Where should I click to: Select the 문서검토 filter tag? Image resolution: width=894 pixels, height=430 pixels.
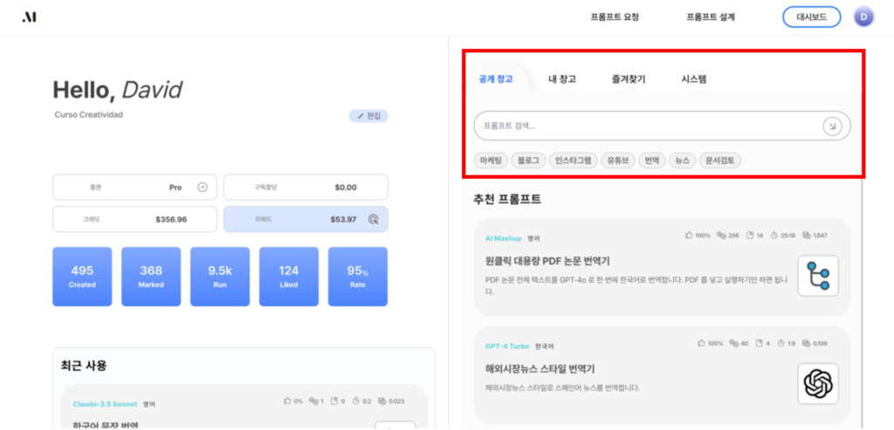[x=720, y=160]
